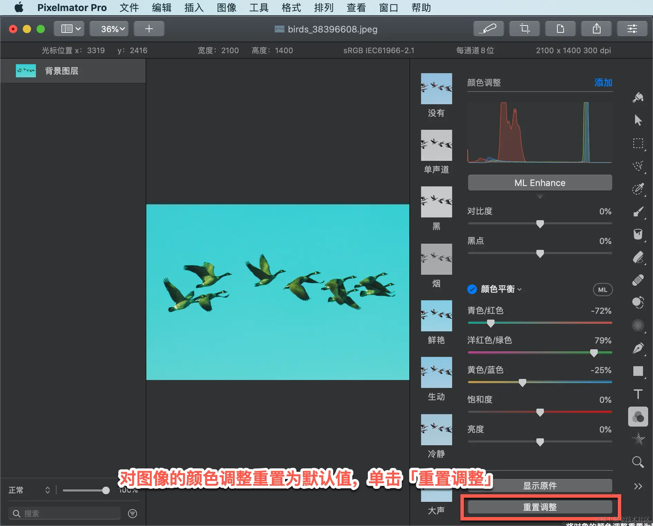This screenshot has width=653, height=526.
Task: Click the layer filter icon beside search
Action: click(x=133, y=514)
